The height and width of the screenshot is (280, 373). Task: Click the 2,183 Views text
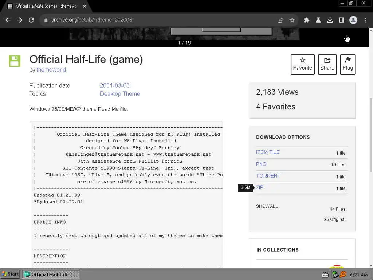(x=277, y=92)
